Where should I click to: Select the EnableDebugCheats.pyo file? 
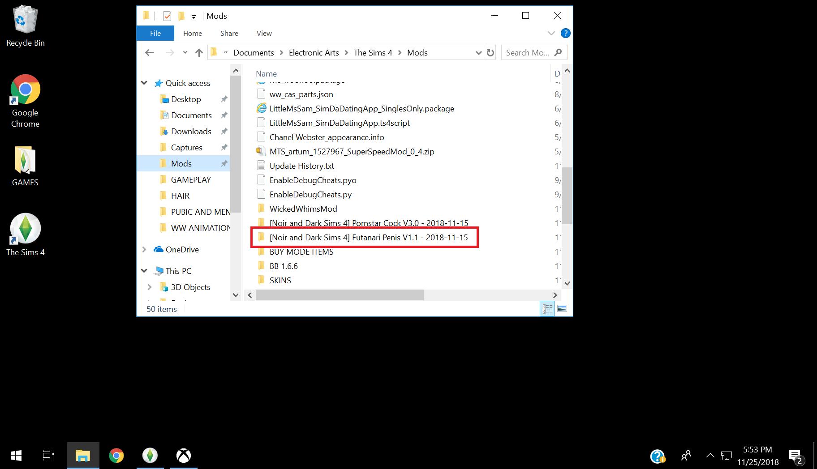(x=313, y=180)
